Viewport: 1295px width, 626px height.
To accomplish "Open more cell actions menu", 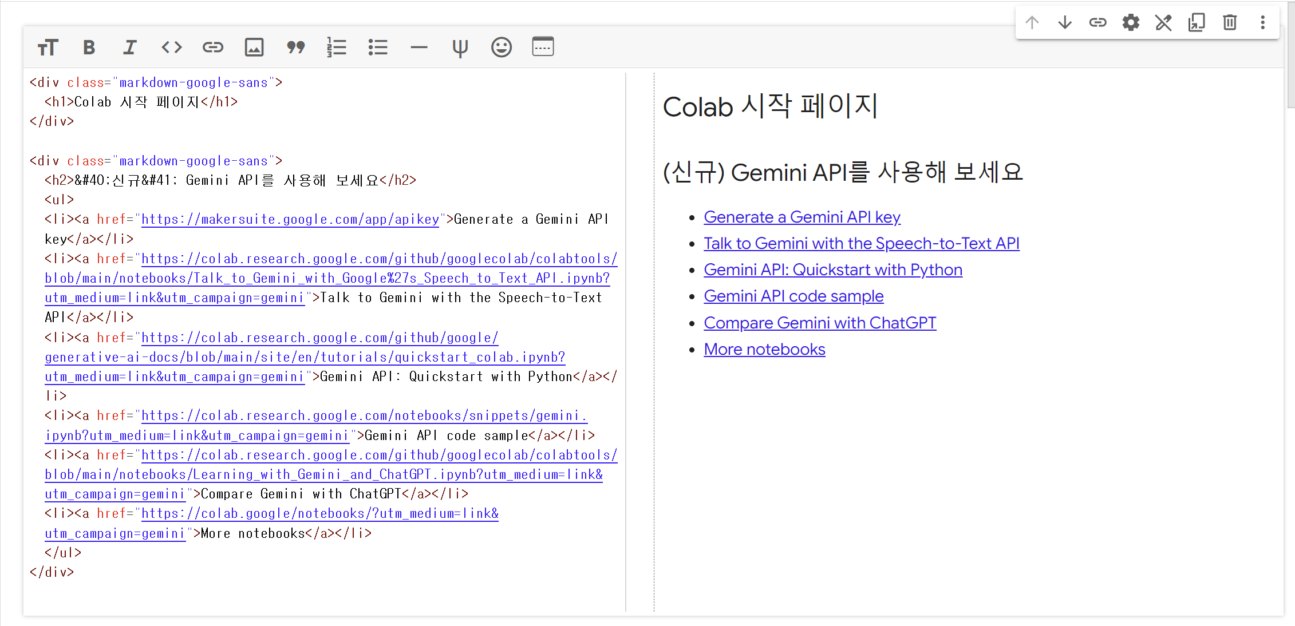I will click(x=1263, y=22).
